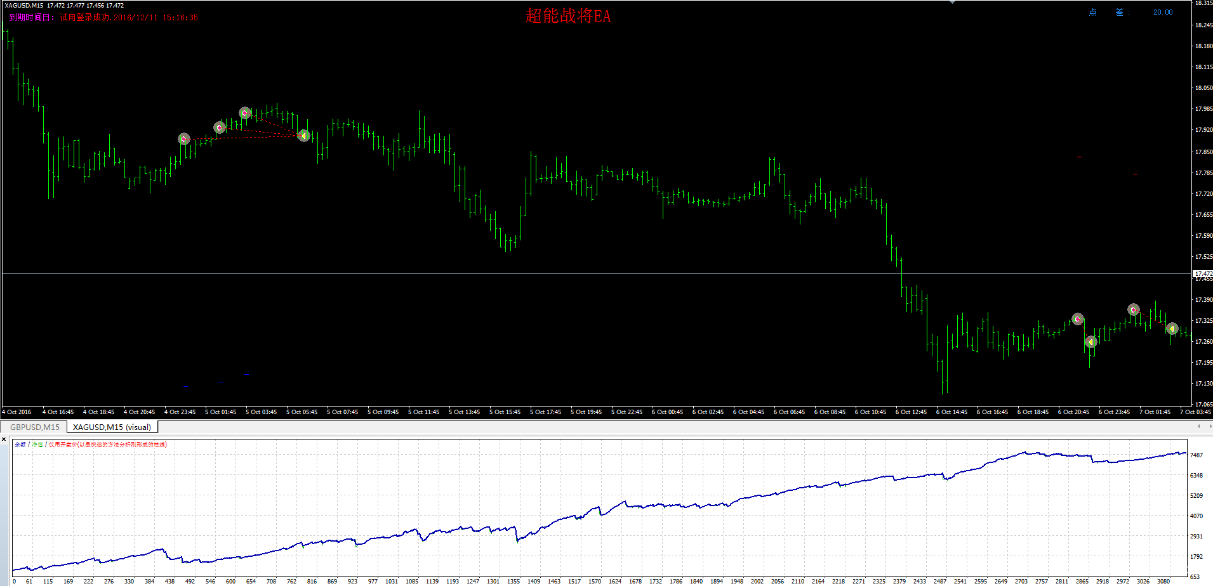Click the rightmost yellow exit marker on the chart
The image size is (1213, 586).
tap(1172, 329)
